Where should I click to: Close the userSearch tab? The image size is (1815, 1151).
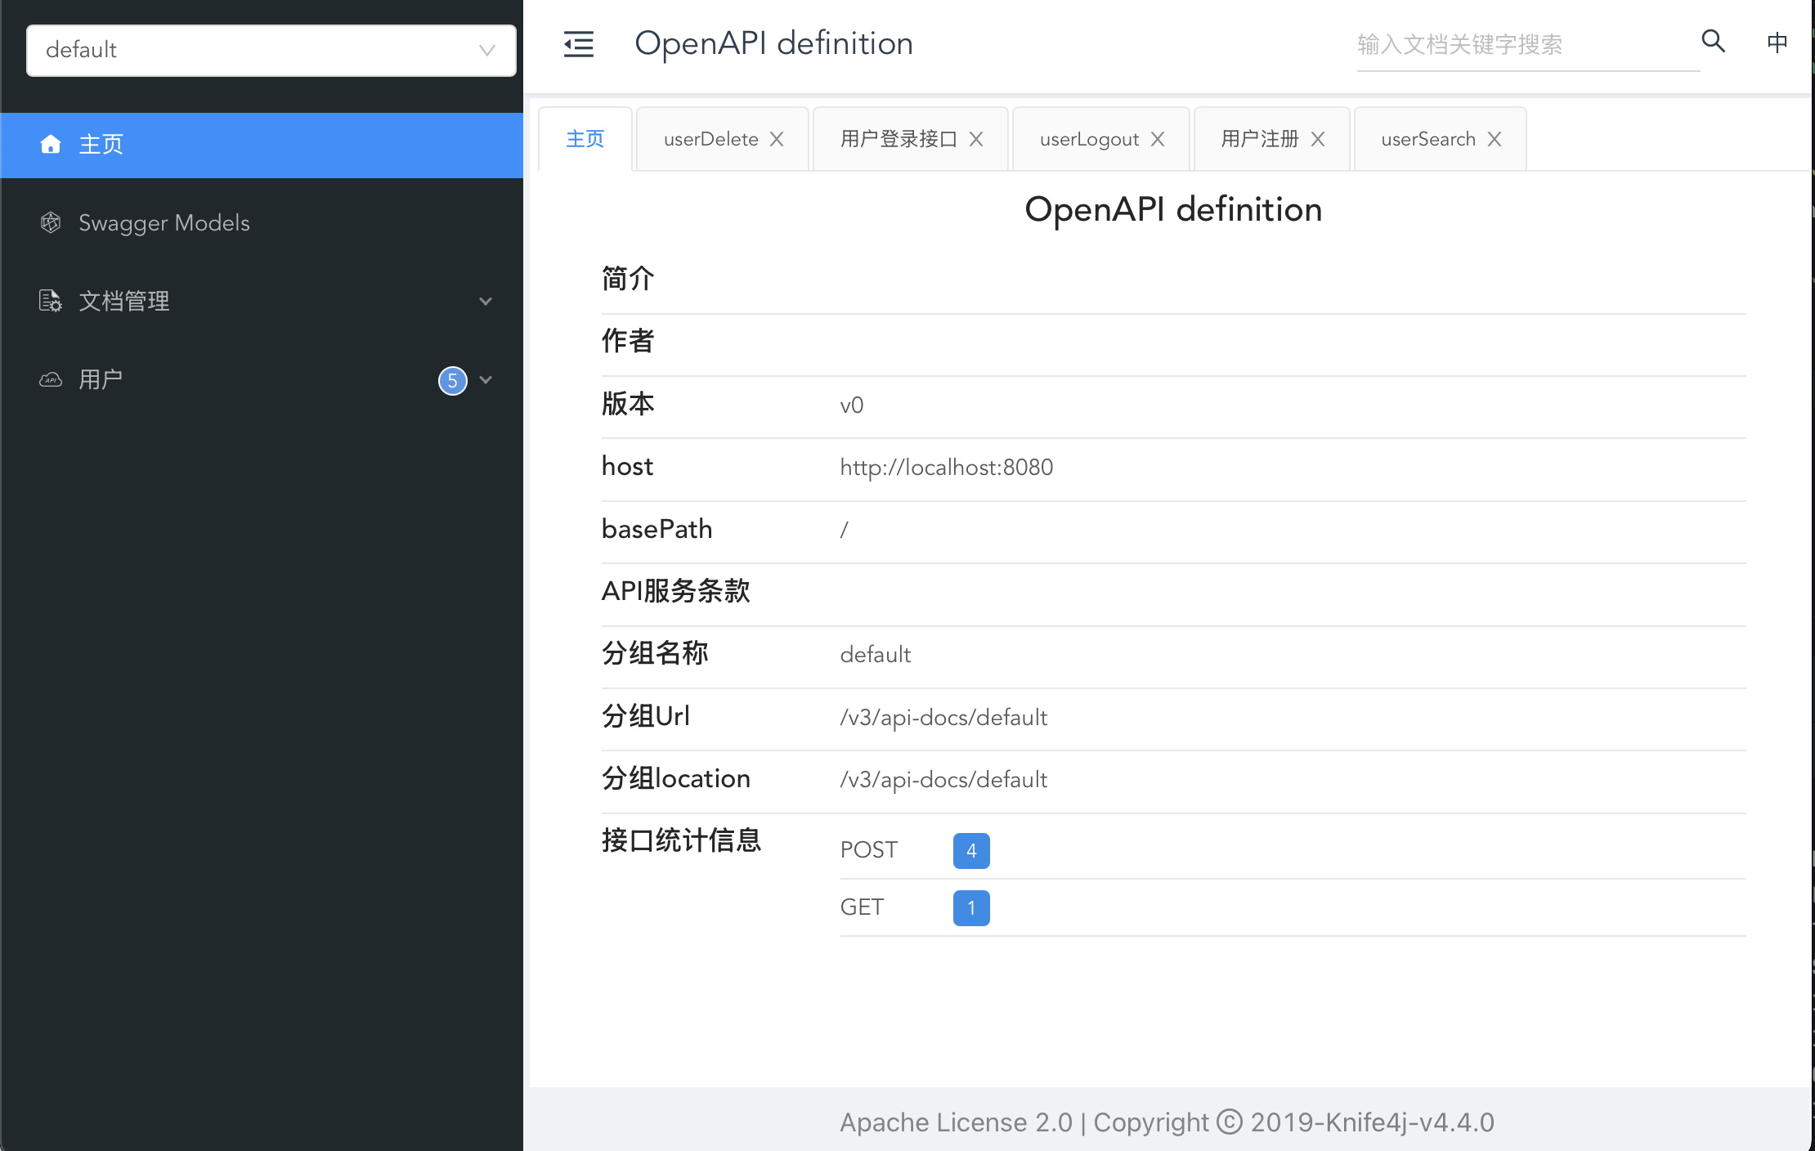click(x=1495, y=139)
